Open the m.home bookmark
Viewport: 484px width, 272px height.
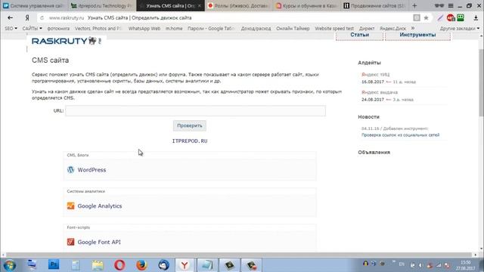[174, 29]
